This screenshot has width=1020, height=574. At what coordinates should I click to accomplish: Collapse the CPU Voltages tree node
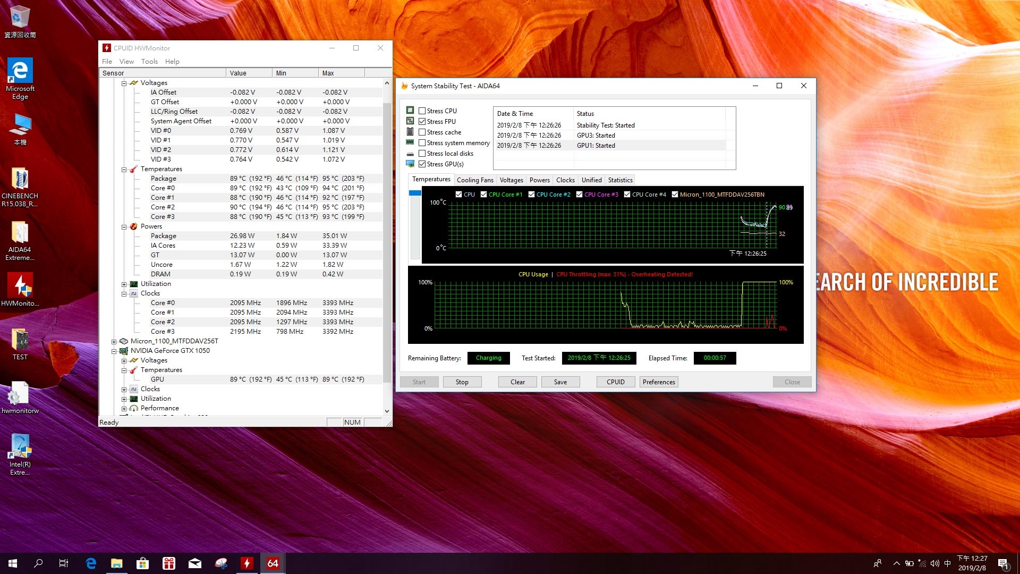124,83
